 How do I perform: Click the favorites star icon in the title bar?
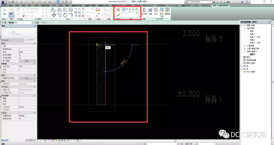pos(221,2)
